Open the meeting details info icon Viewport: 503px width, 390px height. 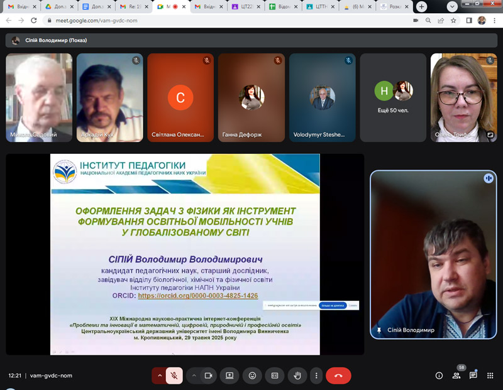(x=439, y=376)
